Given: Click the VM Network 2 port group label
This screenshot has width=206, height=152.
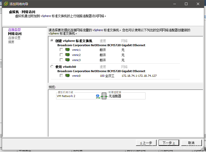Looking at the screenshot, I should (x=66, y=96).
